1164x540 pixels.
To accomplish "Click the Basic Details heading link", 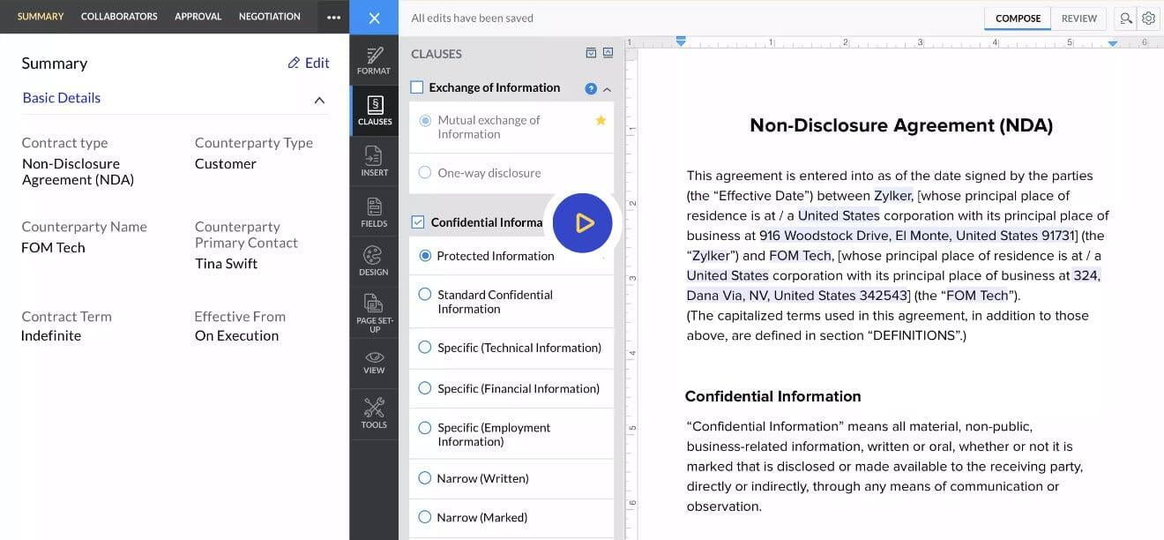I will [x=62, y=98].
